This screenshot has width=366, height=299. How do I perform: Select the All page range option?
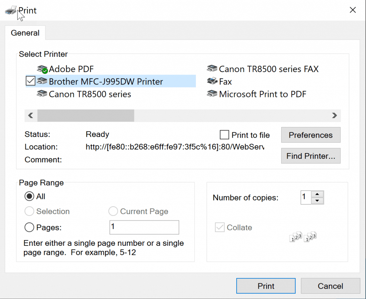click(29, 196)
